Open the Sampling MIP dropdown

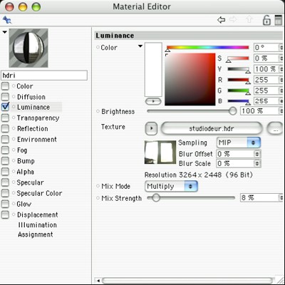(239, 142)
